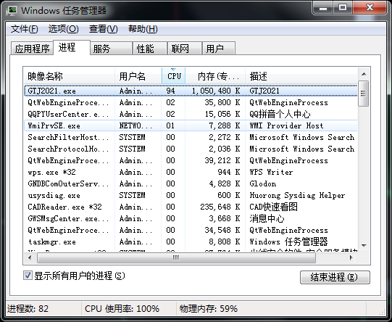
Task: Click the NETWO... user name cell
Action: [x=135, y=125]
